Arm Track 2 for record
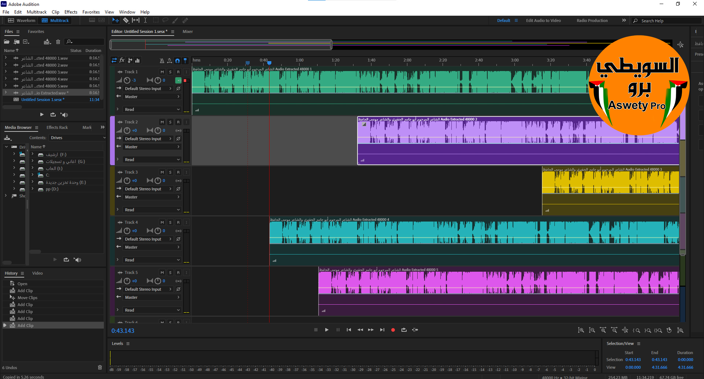 coord(178,122)
